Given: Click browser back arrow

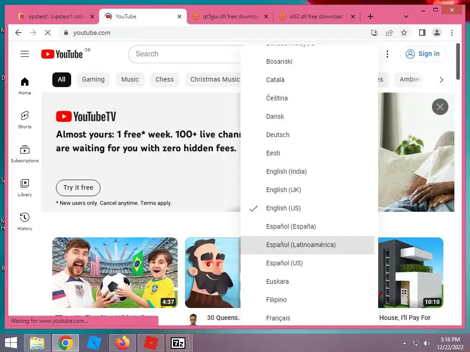Looking at the screenshot, I should [18, 33].
